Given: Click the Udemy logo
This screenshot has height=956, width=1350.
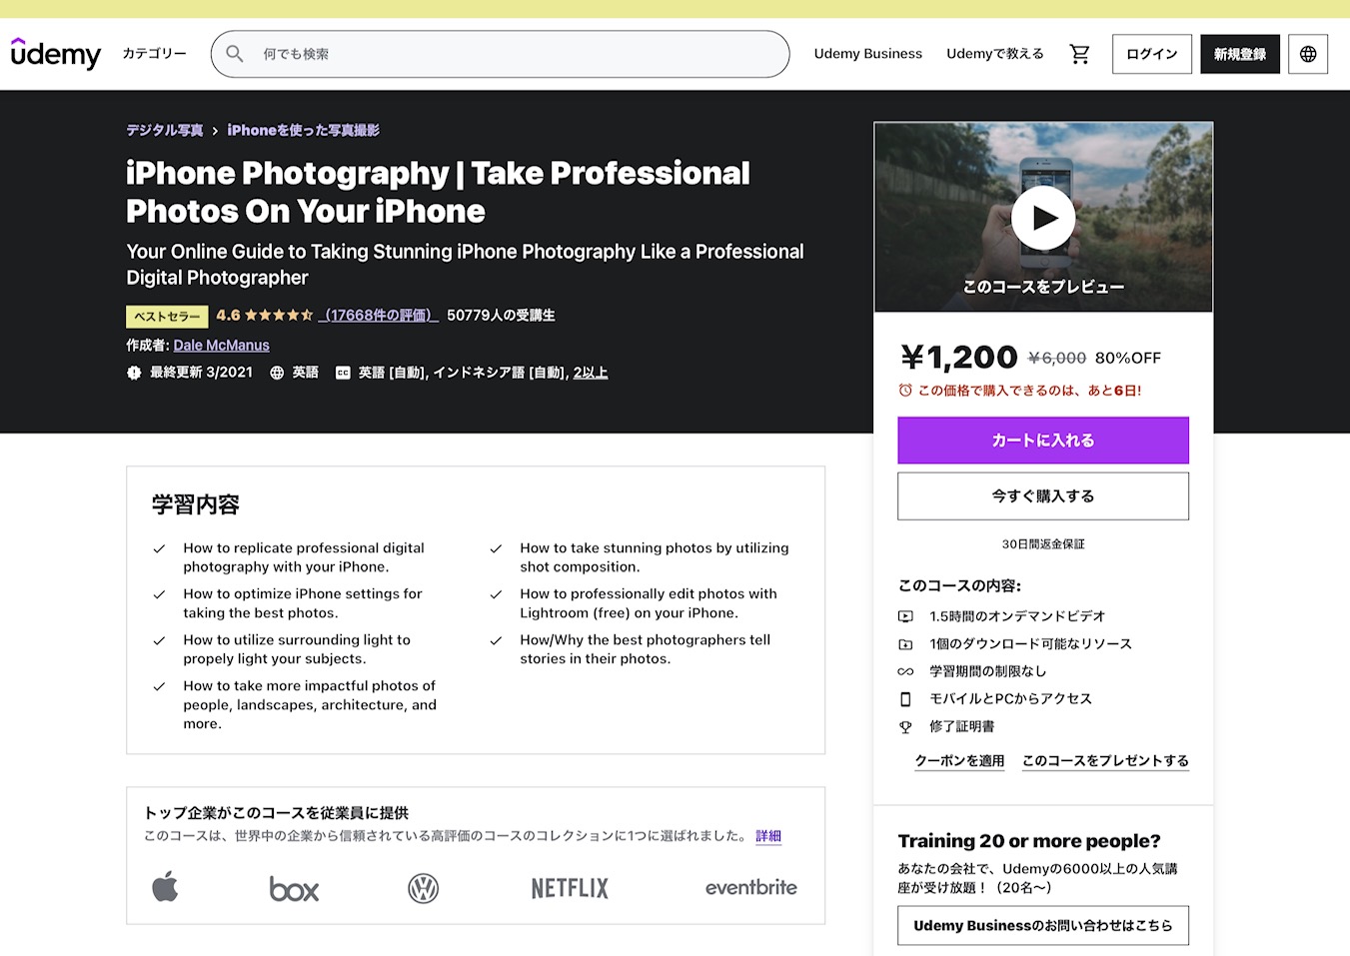Looking at the screenshot, I should (56, 54).
